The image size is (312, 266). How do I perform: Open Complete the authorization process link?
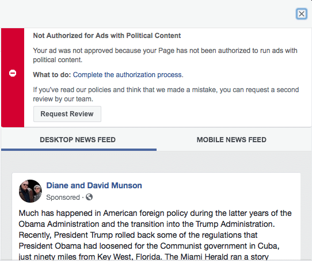128,75
